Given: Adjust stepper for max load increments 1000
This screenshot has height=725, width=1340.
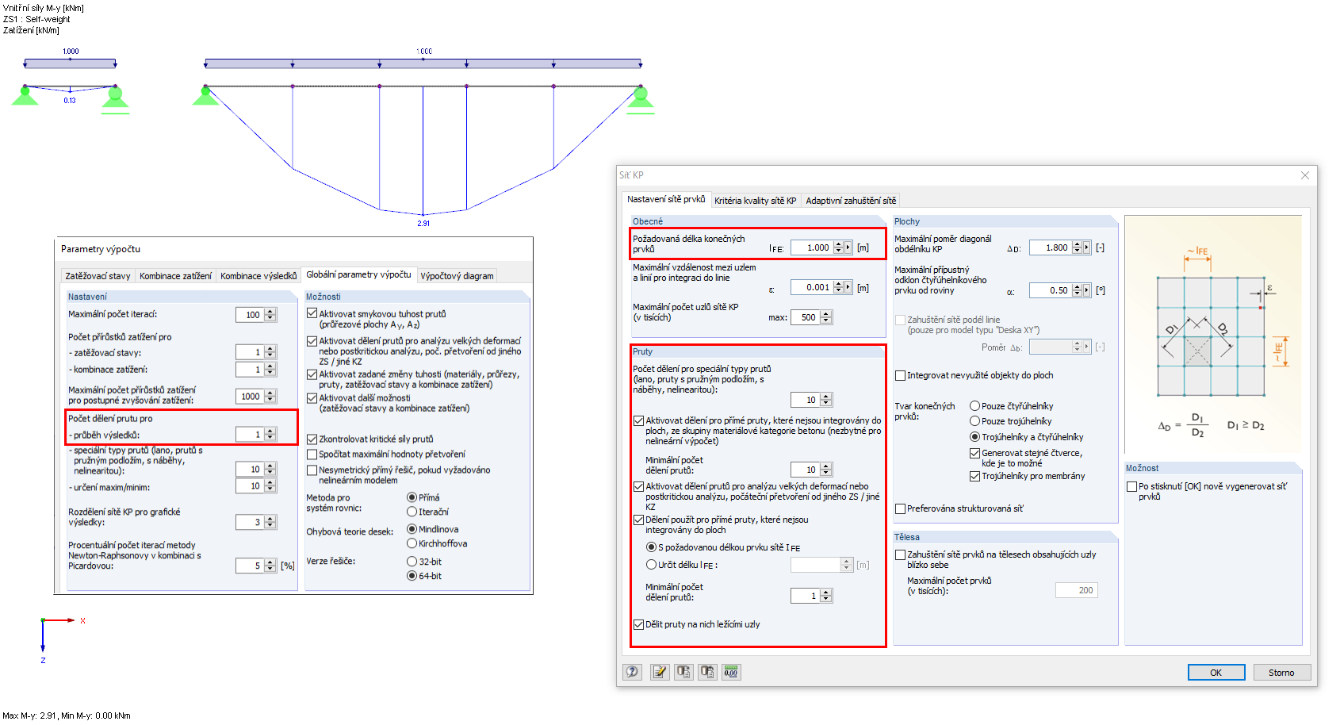Looking at the screenshot, I should [x=270, y=396].
